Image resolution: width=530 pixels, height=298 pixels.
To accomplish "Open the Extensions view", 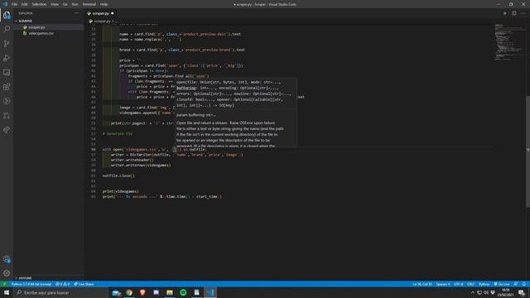I will (7, 87).
